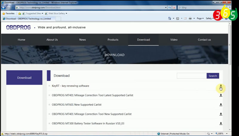Image resolution: width=239 pixels, height=136 pixels.
Task: Open the 100% zoom level control
Action: click(220, 134)
